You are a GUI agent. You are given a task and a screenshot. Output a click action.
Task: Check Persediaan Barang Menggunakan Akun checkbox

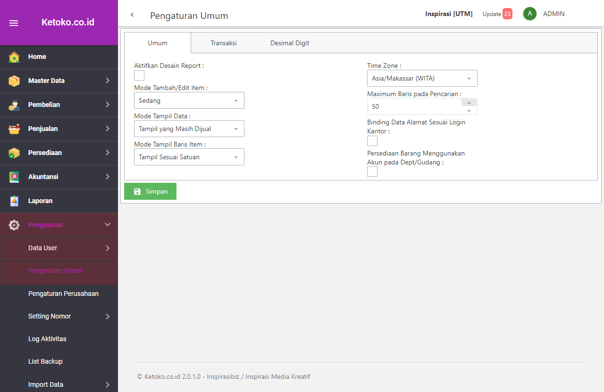coord(372,171)
